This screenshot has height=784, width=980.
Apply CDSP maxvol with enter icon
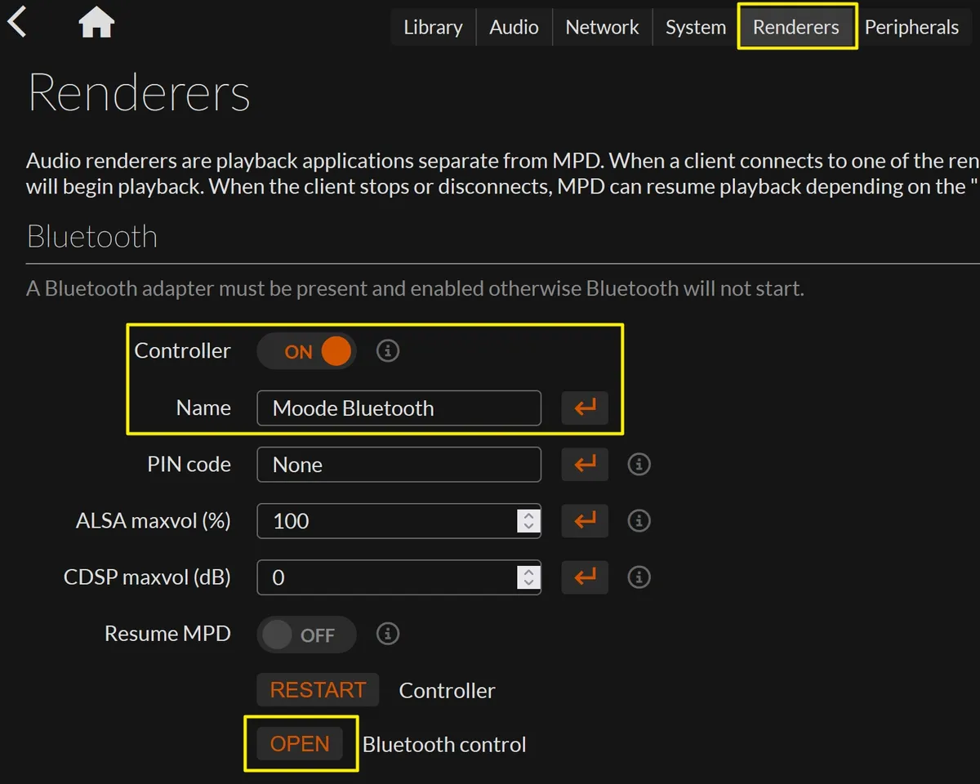[x=585, y=577]
